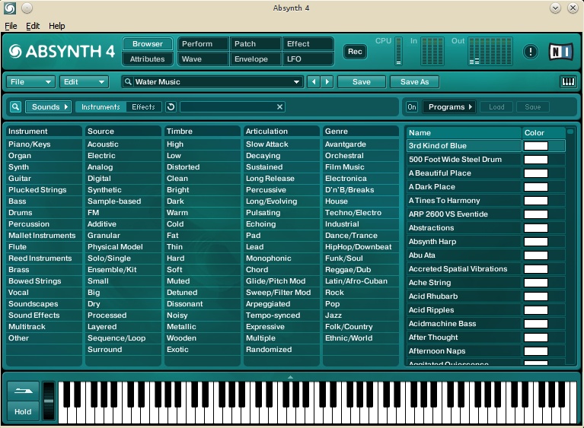The image size is (584, 428).
Task: Go to next preset arrow
Action: click(x=327, y=82)
